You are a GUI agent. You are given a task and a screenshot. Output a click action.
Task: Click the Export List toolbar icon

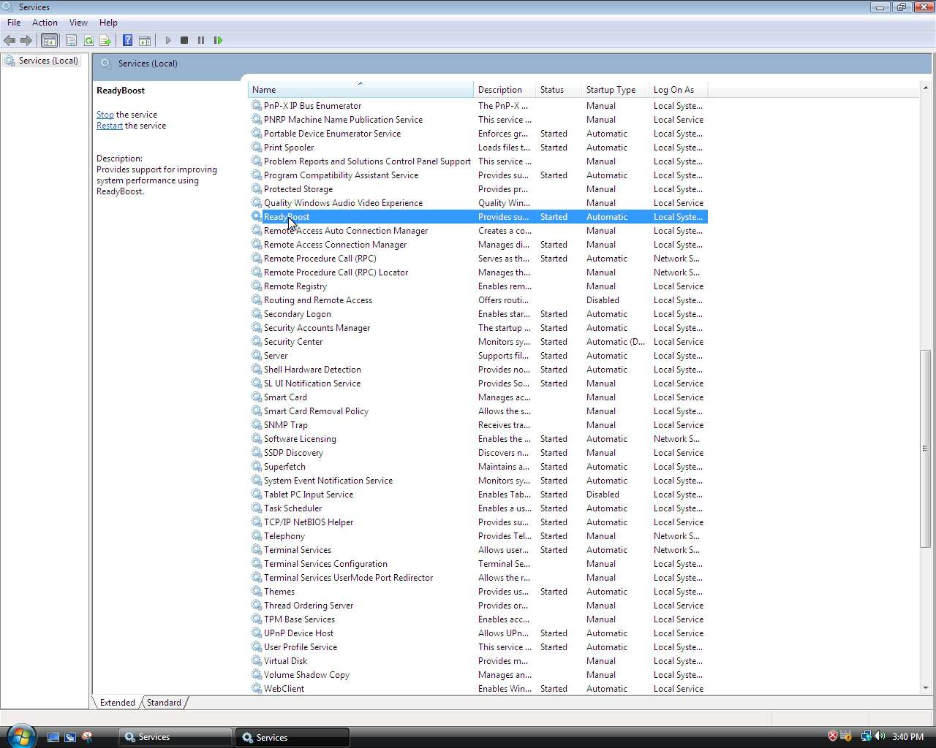(x=105, y=40)
